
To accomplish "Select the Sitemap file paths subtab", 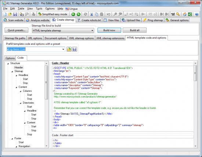I will [15, 38].
